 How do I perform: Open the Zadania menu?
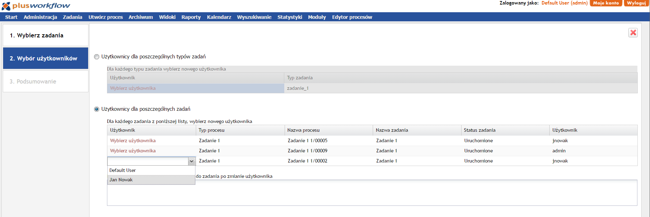(72, 17)
